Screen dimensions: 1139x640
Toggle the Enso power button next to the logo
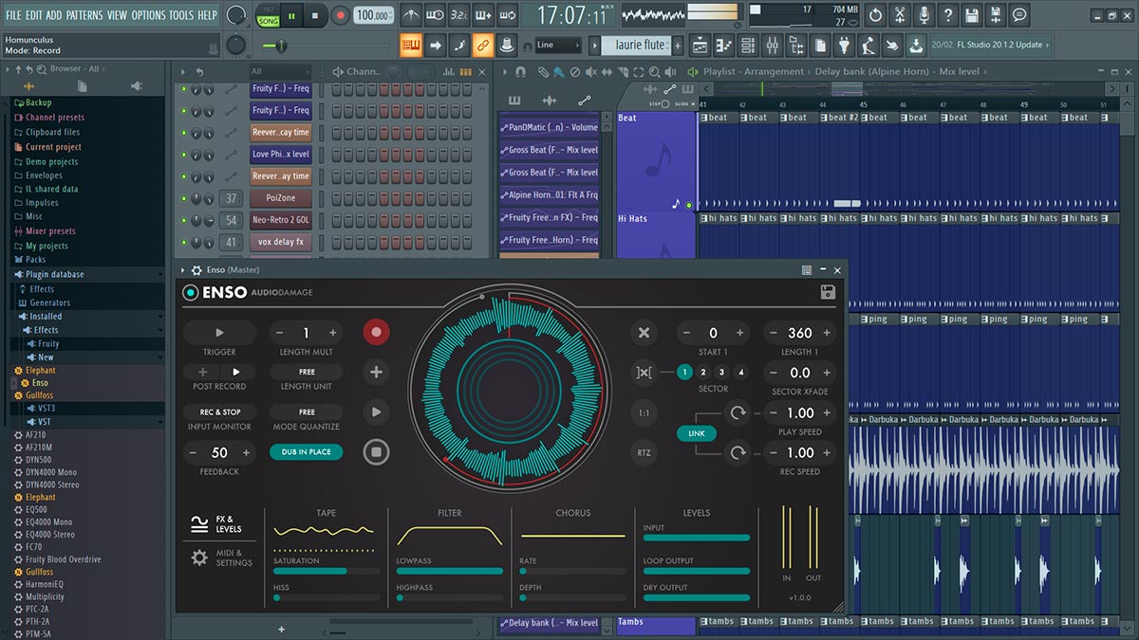[x=191, y=292]
